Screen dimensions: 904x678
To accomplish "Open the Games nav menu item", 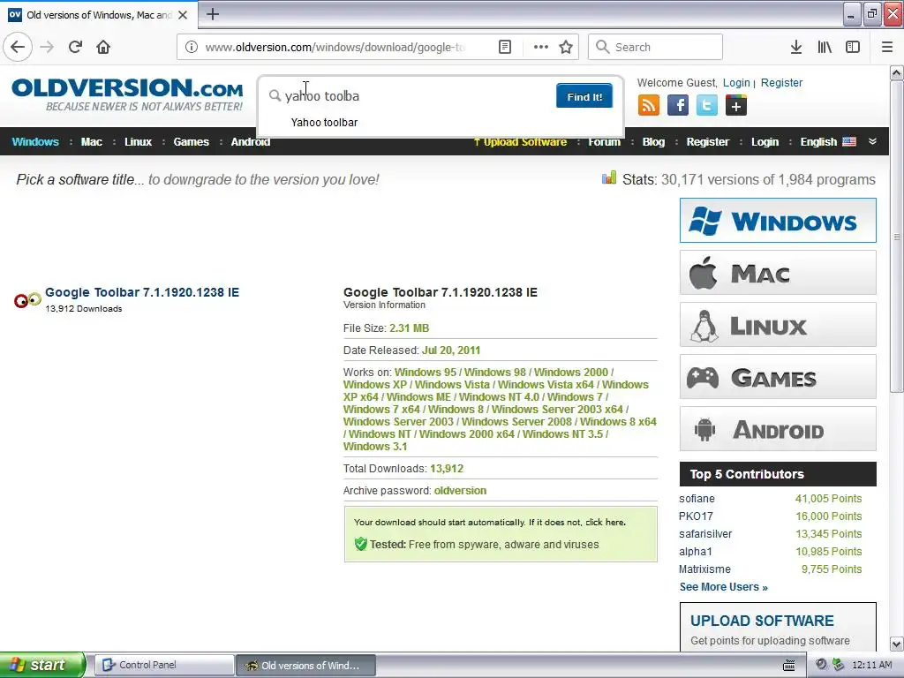I will click(x=192, y=142).
